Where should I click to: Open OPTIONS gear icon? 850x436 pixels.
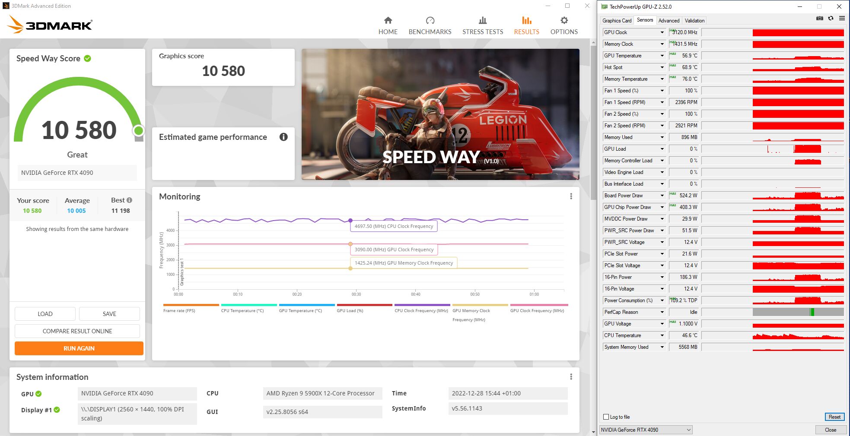564,20
